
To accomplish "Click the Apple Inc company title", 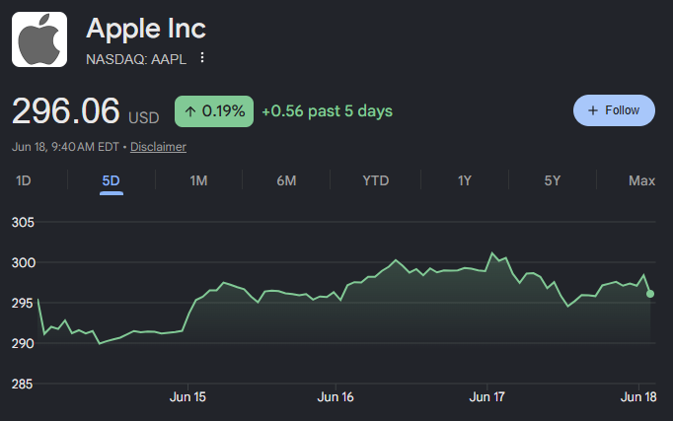I will [x=146, y=29].
